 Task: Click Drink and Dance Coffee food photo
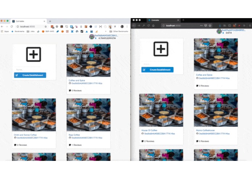[x=34, y=115]
